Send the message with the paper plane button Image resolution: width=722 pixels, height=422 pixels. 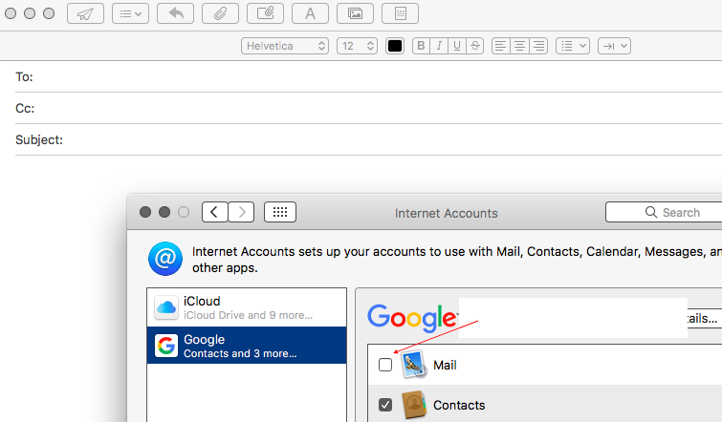(x=85, y=13)
